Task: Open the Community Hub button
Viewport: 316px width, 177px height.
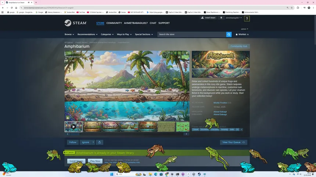Action: pyautogui.click(x=239, y=46)
